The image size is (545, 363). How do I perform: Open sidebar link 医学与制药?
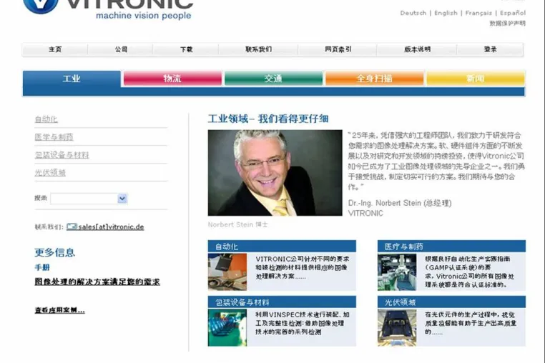[x=54, y=137]
